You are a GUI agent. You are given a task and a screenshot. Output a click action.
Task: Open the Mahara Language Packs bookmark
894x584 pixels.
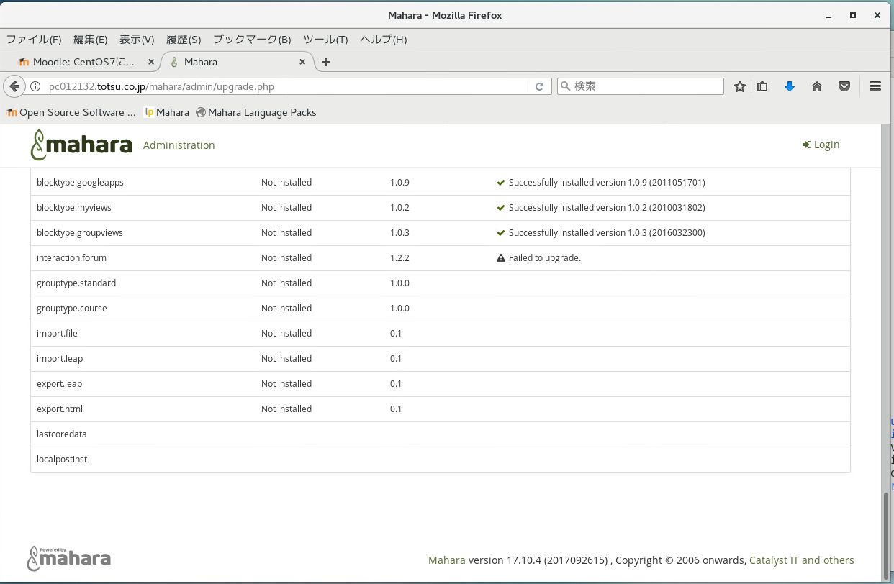[x=256, y=112]
